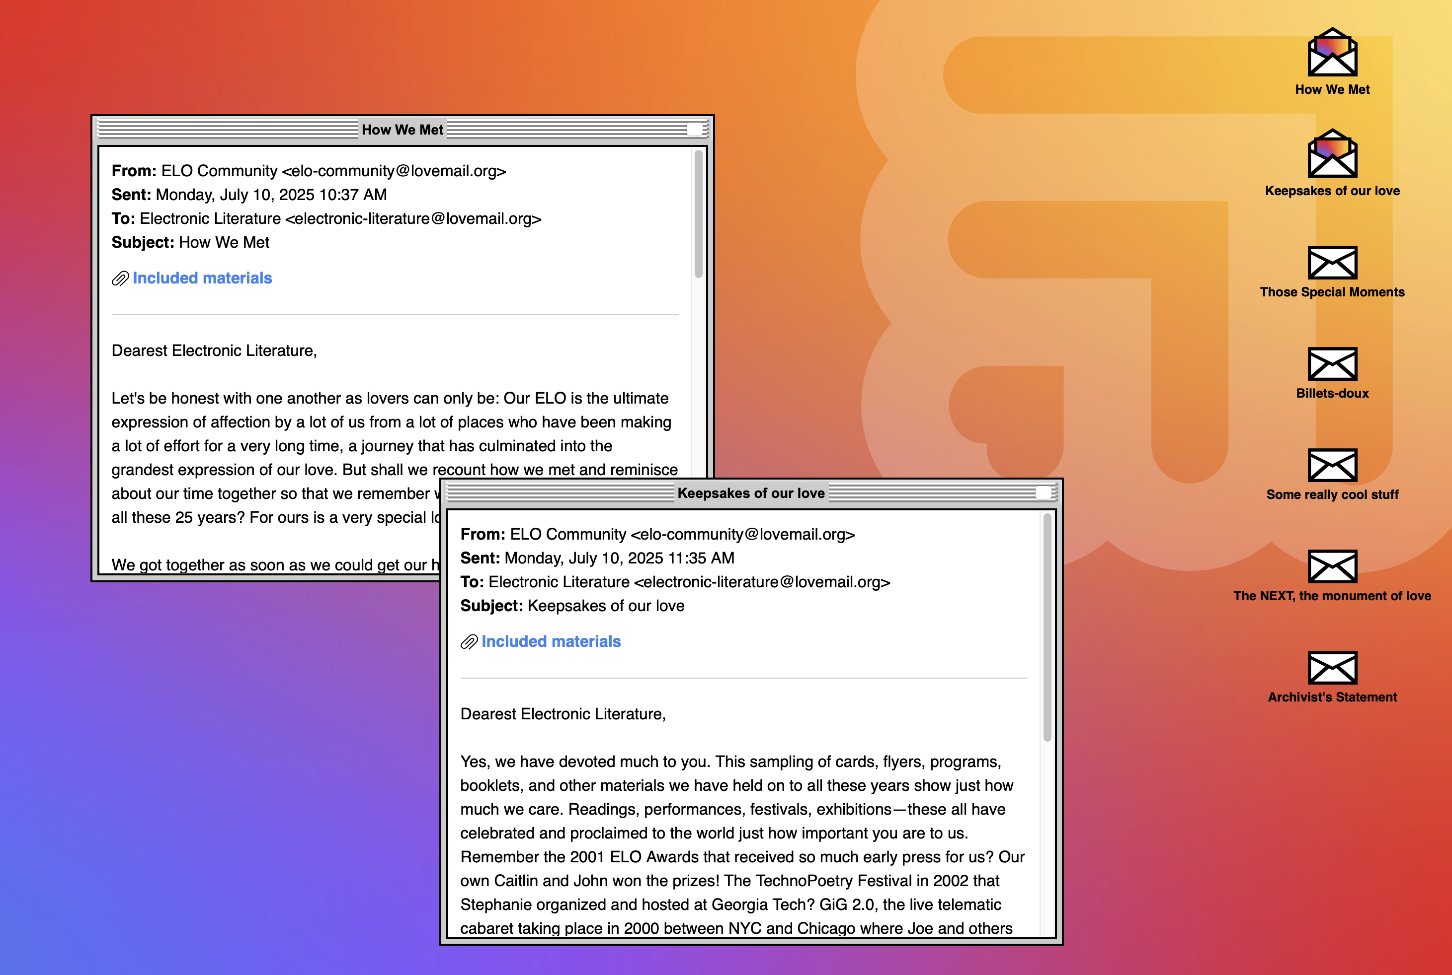Click the Some really cool stuff label
Viewport: 1452px width, 975px height.
[1332, 495]
